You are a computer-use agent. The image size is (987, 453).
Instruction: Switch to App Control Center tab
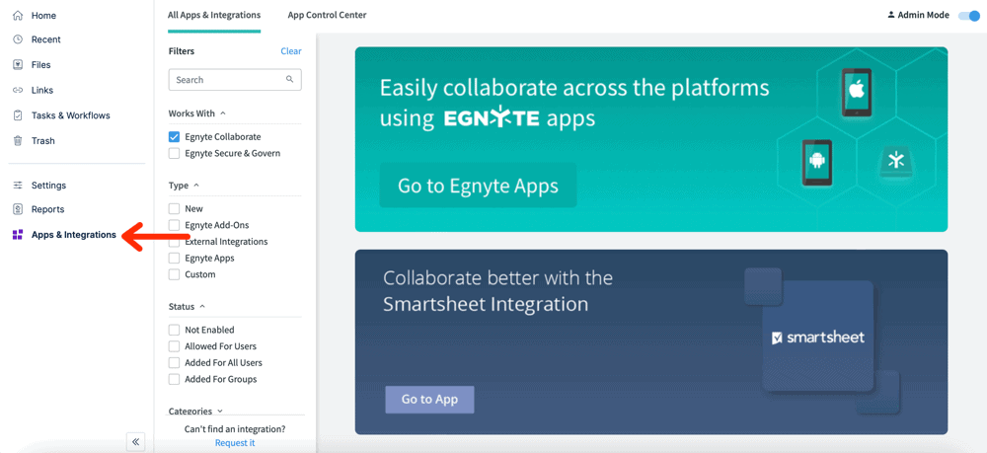click(x=328, y=15)
